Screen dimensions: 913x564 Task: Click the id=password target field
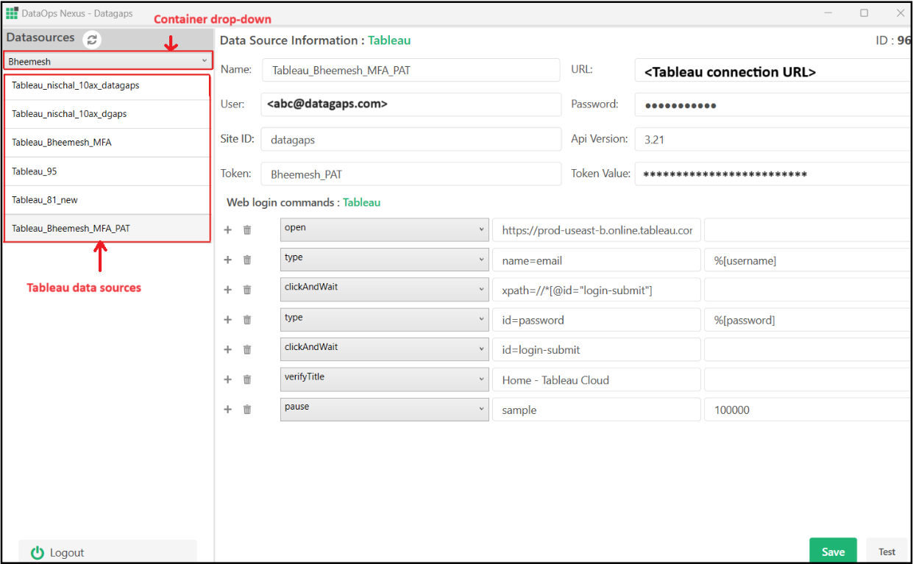(x=597, y=320)
